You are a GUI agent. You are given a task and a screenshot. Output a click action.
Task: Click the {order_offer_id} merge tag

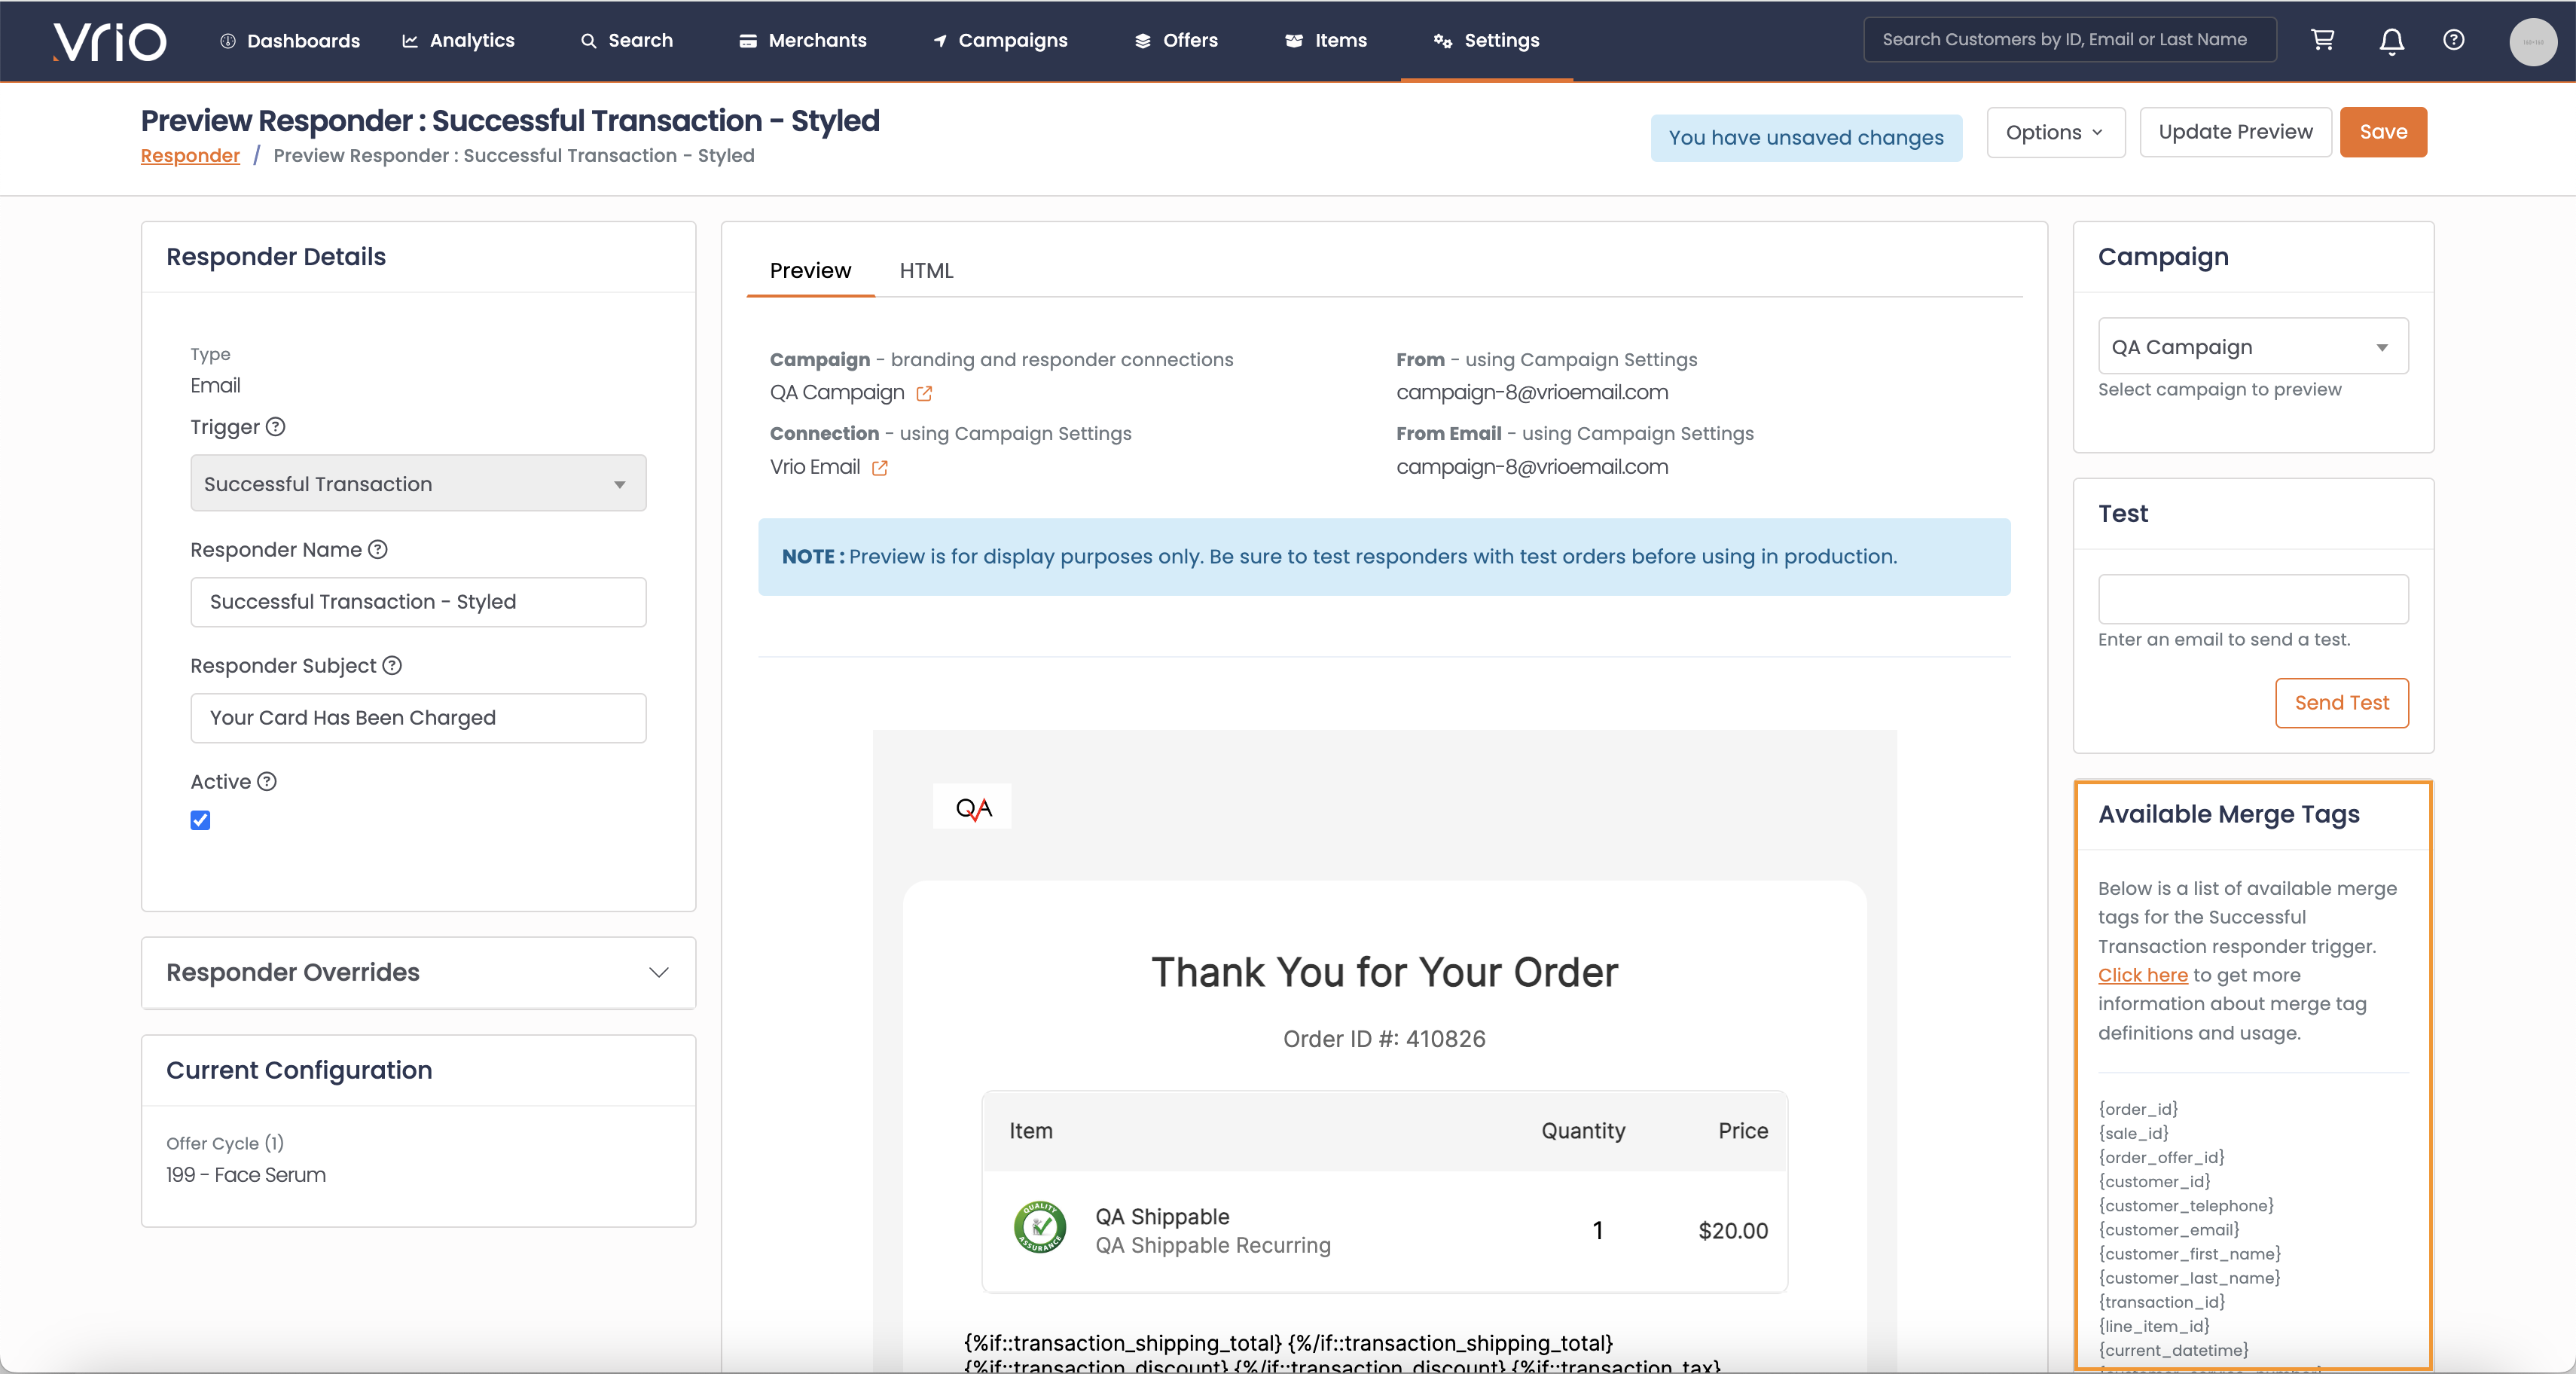point(2161,1157)
